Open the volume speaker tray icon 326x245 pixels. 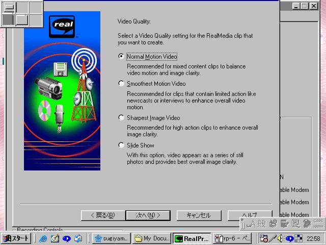(281, 238)
